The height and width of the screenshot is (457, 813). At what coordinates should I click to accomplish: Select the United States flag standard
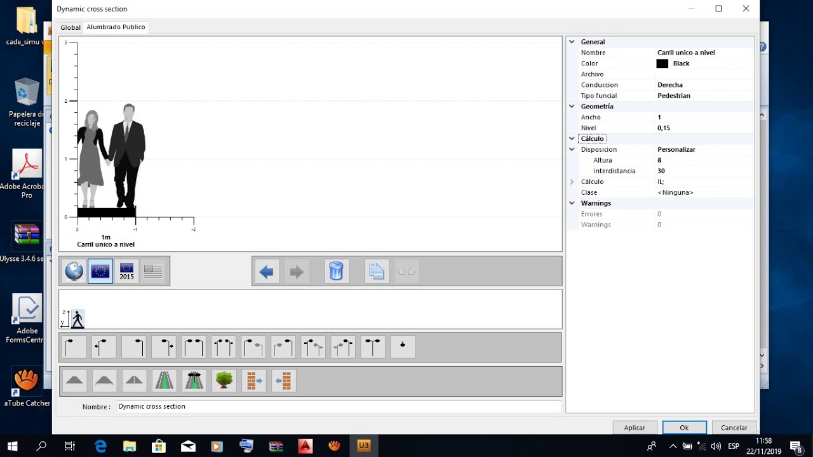[x=153, y=272]
